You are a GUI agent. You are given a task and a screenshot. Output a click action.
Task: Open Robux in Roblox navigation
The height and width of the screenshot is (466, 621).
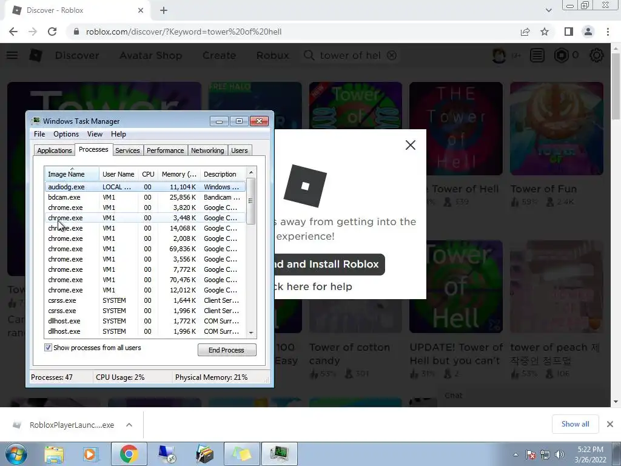[272, 55]
